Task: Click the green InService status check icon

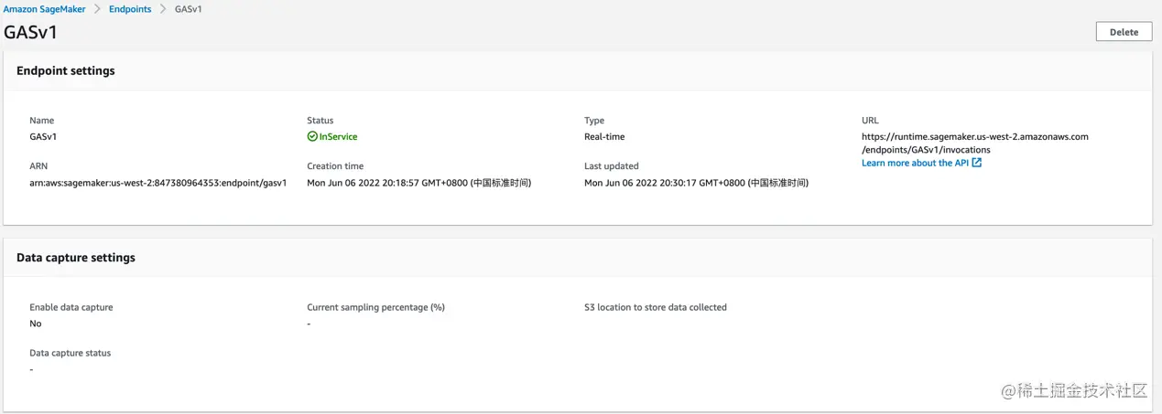Action: (312, 137)
